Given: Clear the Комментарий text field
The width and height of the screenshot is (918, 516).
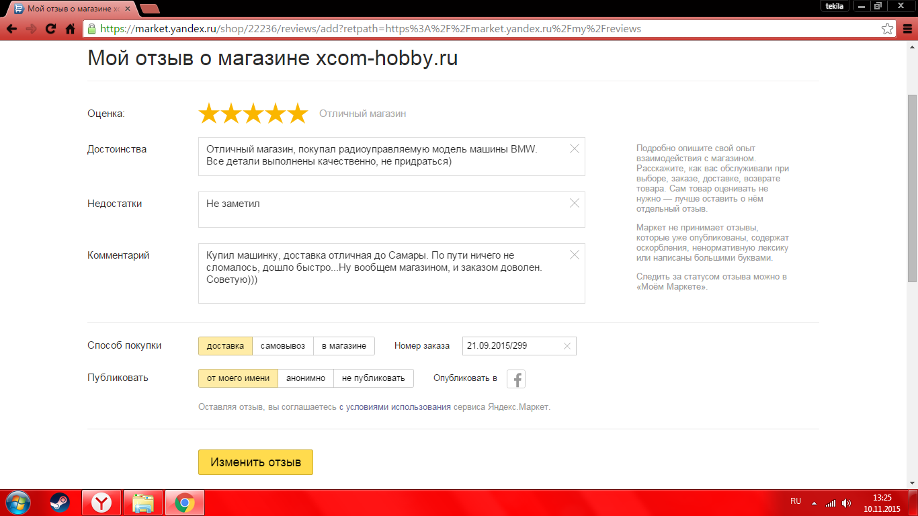Looking at the screenshot, I should pyautogui.click(x=575, y=255).
